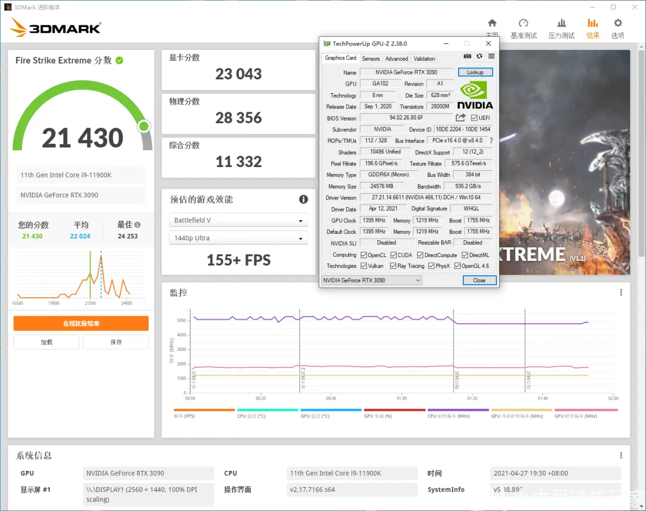Image resolution: width=646 pixels, height=511 pixels.
Task: Switch to the Sensors tab
Action: (371, 59)
